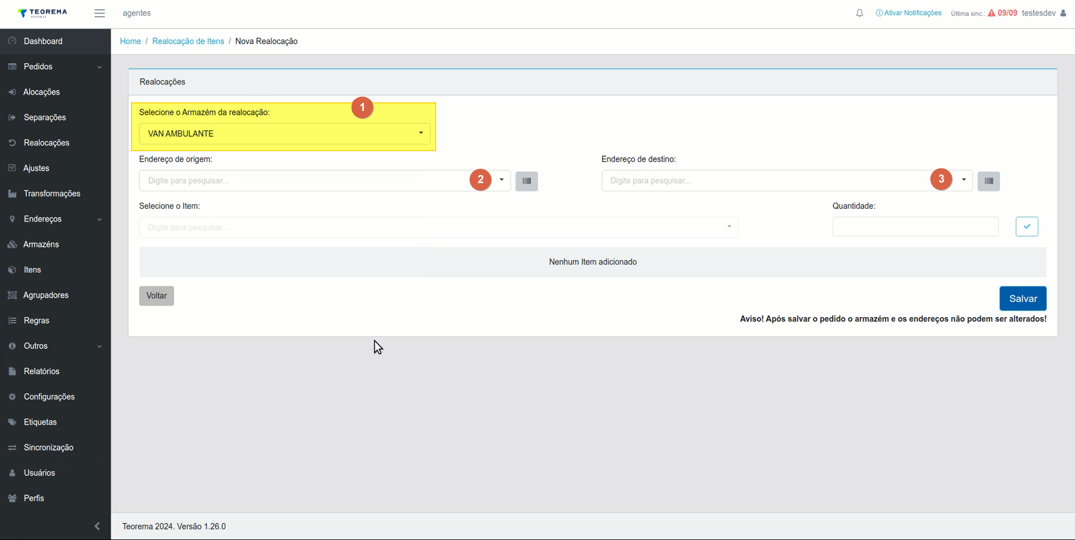Screen dimensions: 1075x540
Task: Click the Regras list icon
Action: [12, 321]
